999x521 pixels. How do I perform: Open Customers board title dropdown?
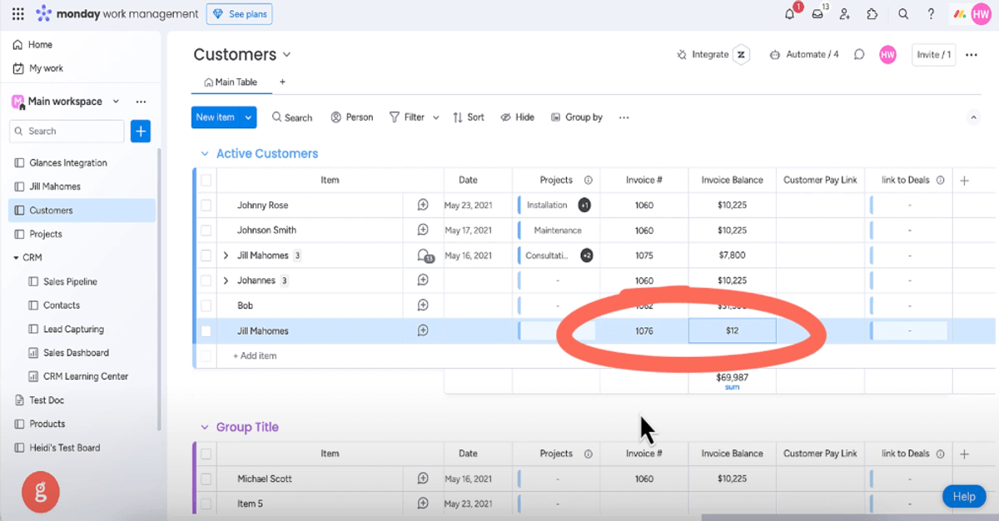(286, 55)
